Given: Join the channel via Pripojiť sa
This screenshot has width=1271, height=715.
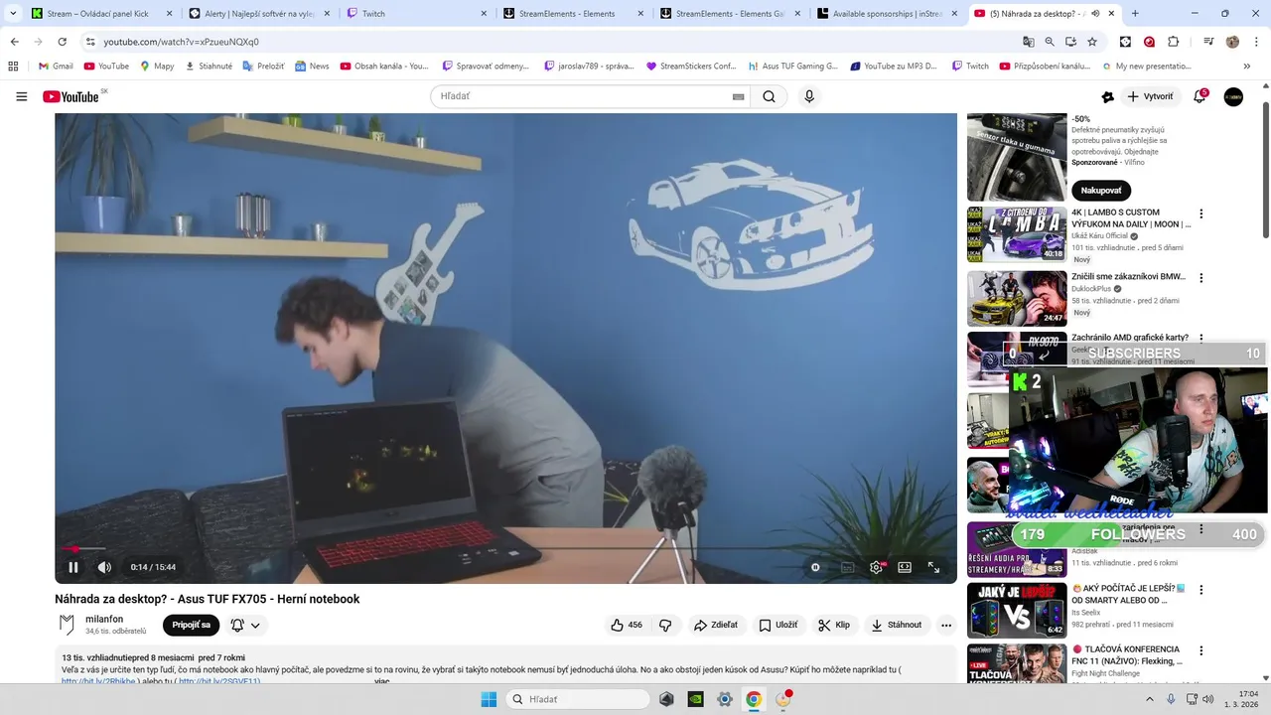Looking at the screenshot, I should tap(191, 625).
